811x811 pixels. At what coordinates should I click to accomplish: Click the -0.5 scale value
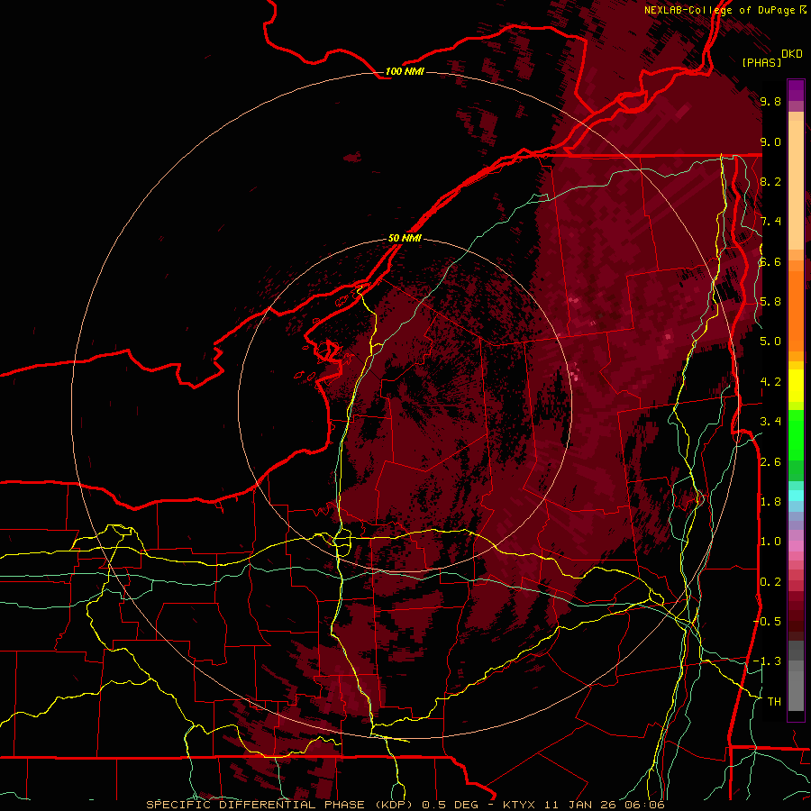(768, 621)
